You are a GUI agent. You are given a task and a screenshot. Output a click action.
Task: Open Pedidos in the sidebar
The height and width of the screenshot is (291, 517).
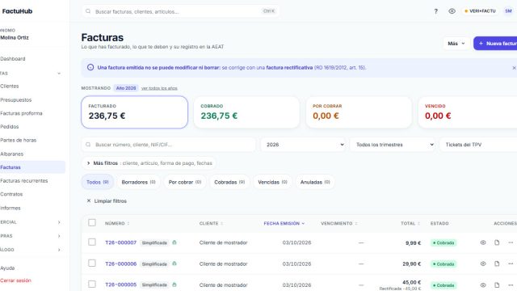[32, 127]
